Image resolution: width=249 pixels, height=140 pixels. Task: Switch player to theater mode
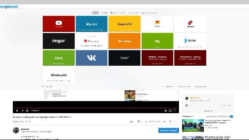tap(170, 110)
